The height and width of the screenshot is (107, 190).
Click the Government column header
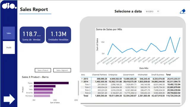(x=129, y=75)
